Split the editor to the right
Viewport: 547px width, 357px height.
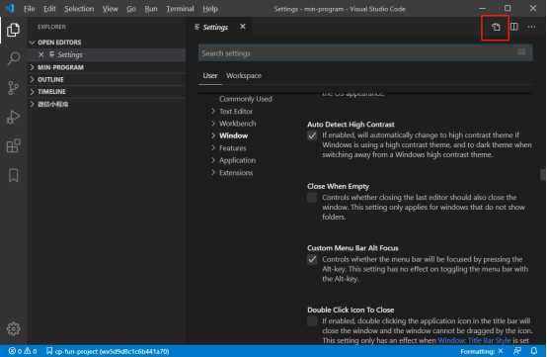514,27
